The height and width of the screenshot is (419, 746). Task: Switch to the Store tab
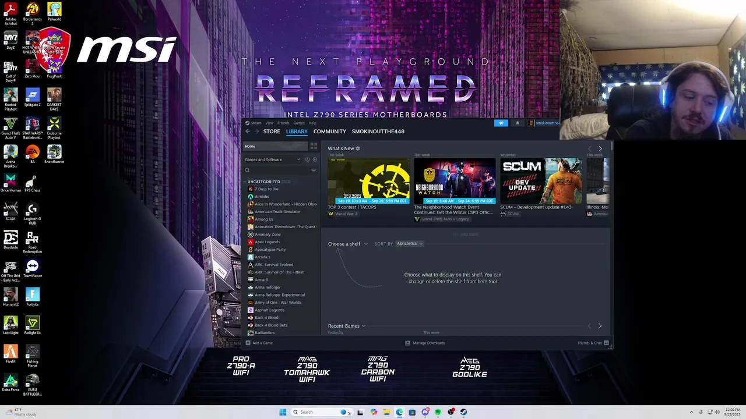[x=272, y=132]
